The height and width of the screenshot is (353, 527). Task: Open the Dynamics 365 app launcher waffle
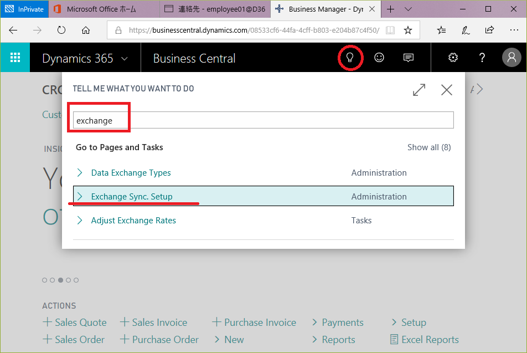(x=15, y=58)
